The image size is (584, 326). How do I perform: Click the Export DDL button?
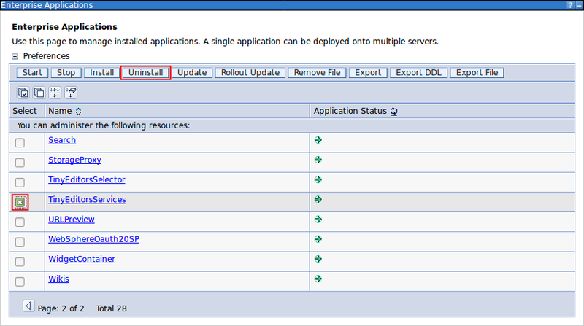[418, 73]
